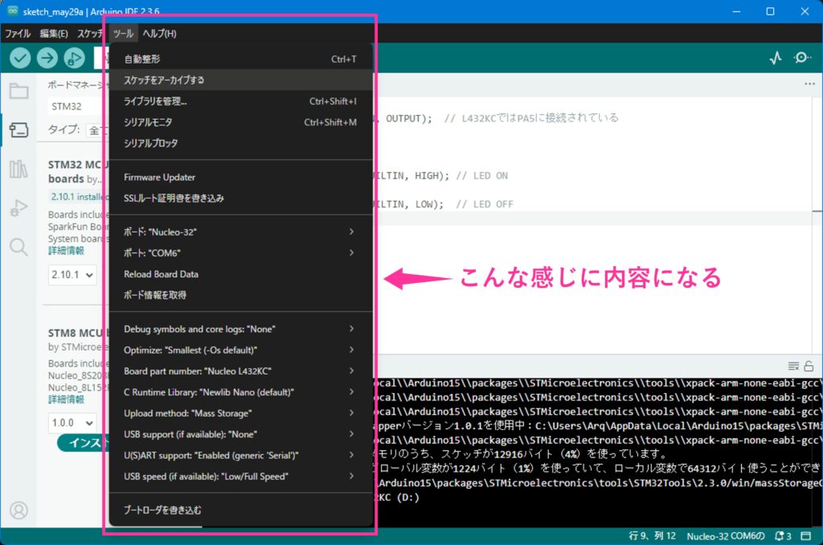This screenshot has width=823, height=545.
Task: Choose シリアルモニタ menu entry
Action: 240,122
